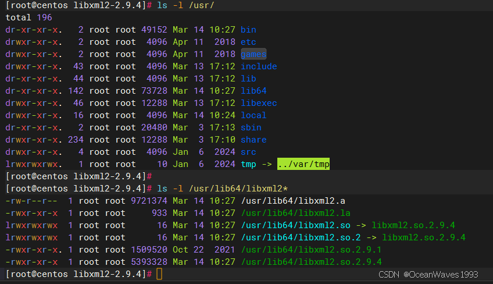Click the '/usr/lib64/libxml2.la' file path
493x284 pixels.
[x=295, y=213]
